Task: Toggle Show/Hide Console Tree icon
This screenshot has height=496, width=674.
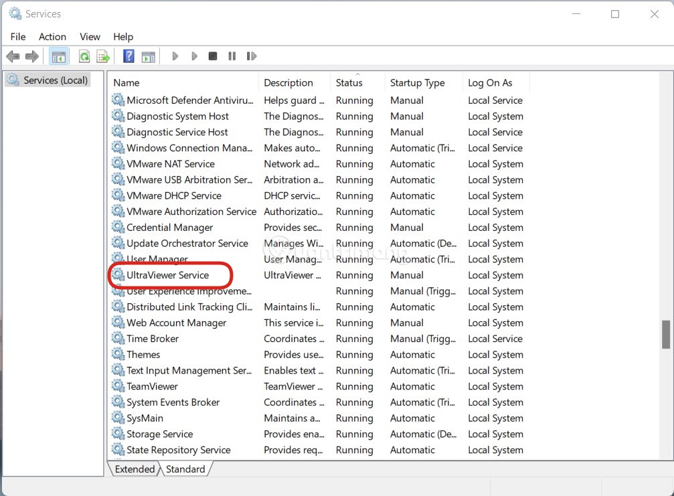Action: point(59,56)
